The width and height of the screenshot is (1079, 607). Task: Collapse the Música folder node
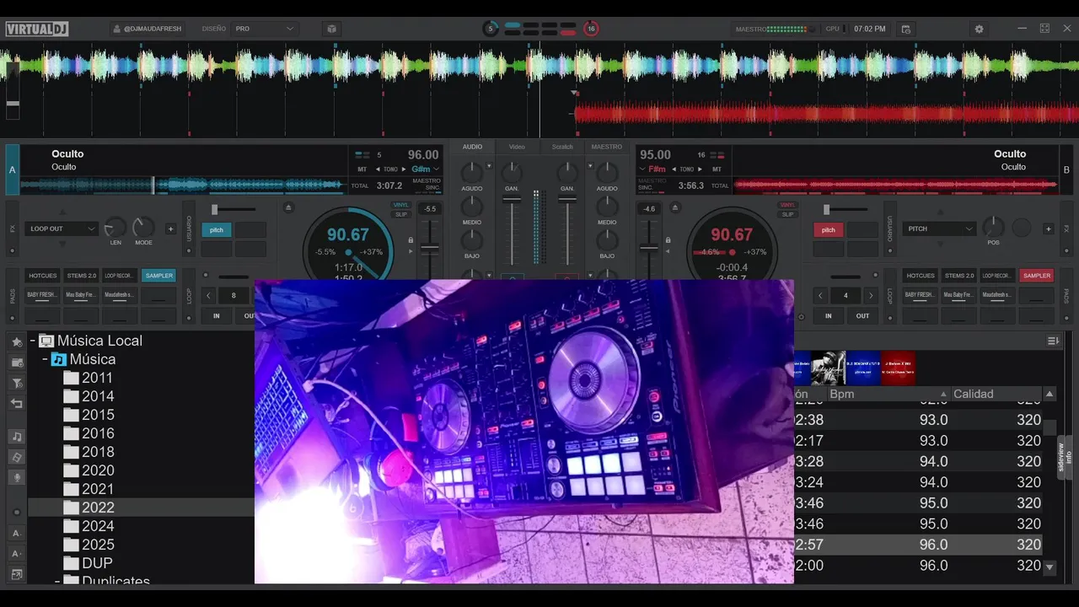click(x=45, y=359)
